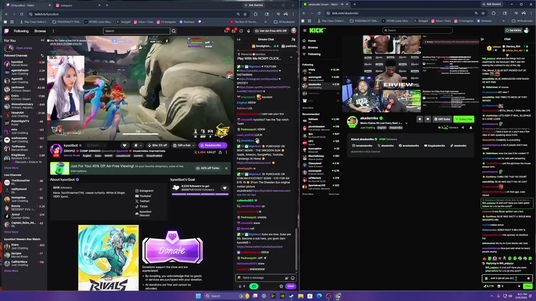Click the Windows Start button
536x301 pixels.
point(198,296)
